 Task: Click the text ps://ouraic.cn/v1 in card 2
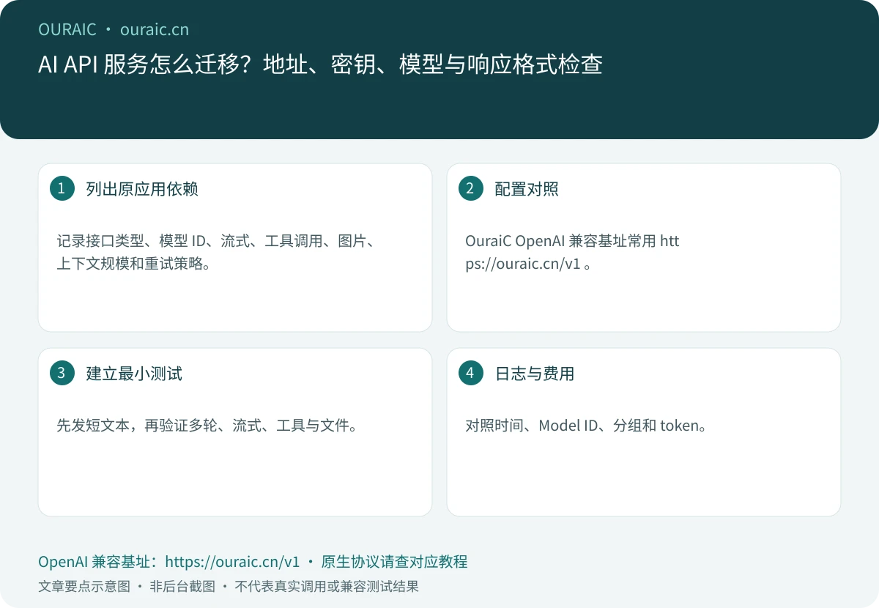tap(522, 264)
